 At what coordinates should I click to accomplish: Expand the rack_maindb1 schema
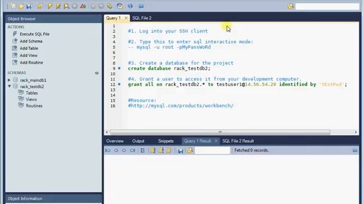[x=9, y=80]
